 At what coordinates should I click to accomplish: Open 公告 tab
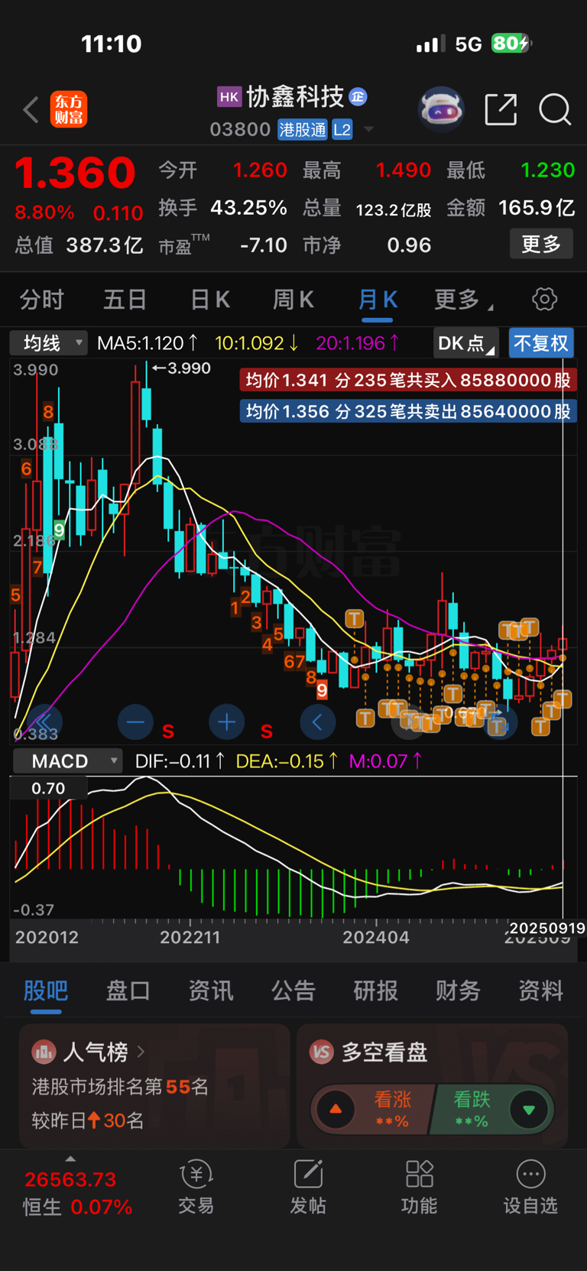point(293,991)
